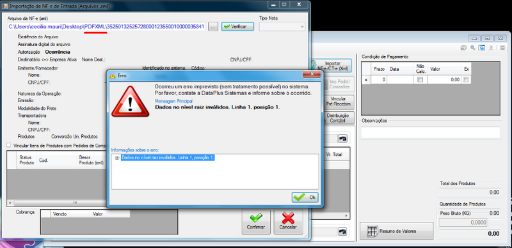This screenshot has width=512, height=248.
Task: Toggle the 'Não Calc.' checkbox in payment row
Action: (420, 79)
